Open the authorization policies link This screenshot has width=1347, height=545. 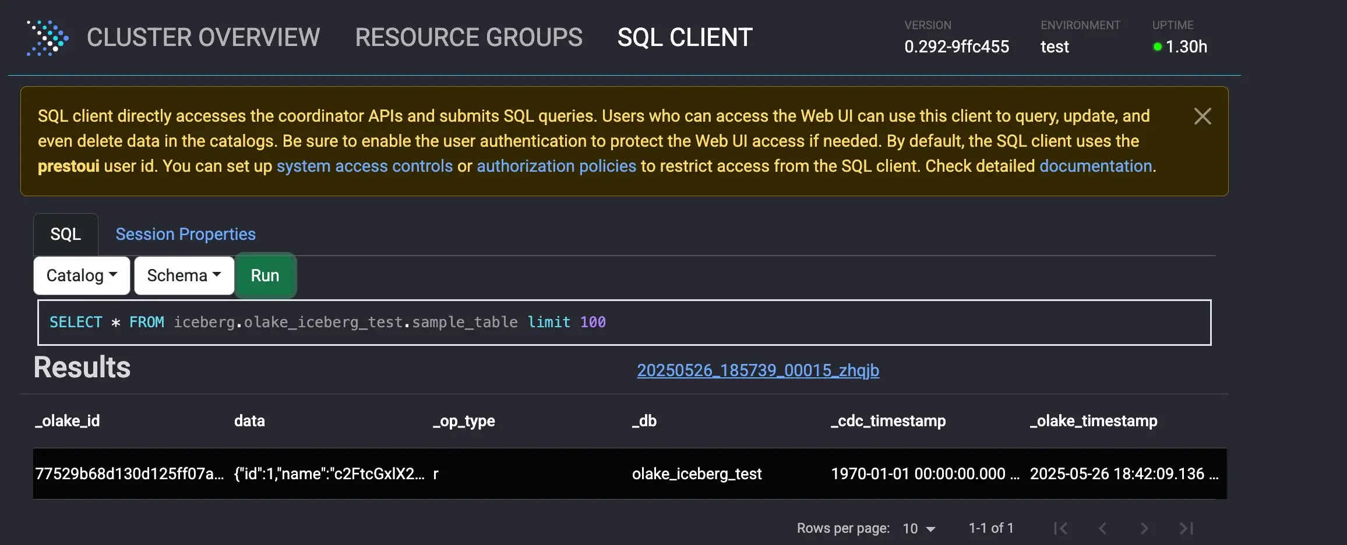[556, 166]
